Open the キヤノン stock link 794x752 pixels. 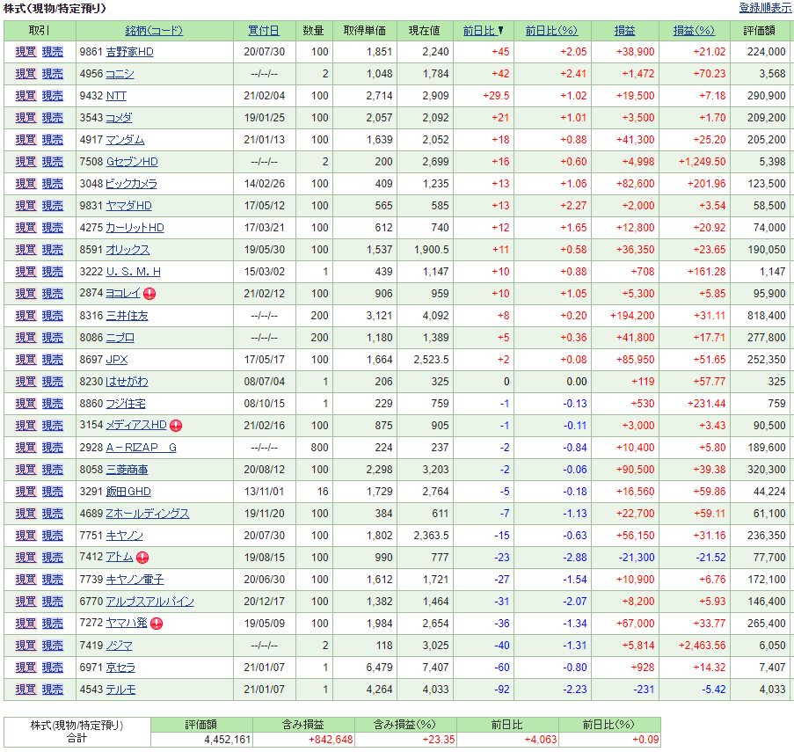(125, 536)
